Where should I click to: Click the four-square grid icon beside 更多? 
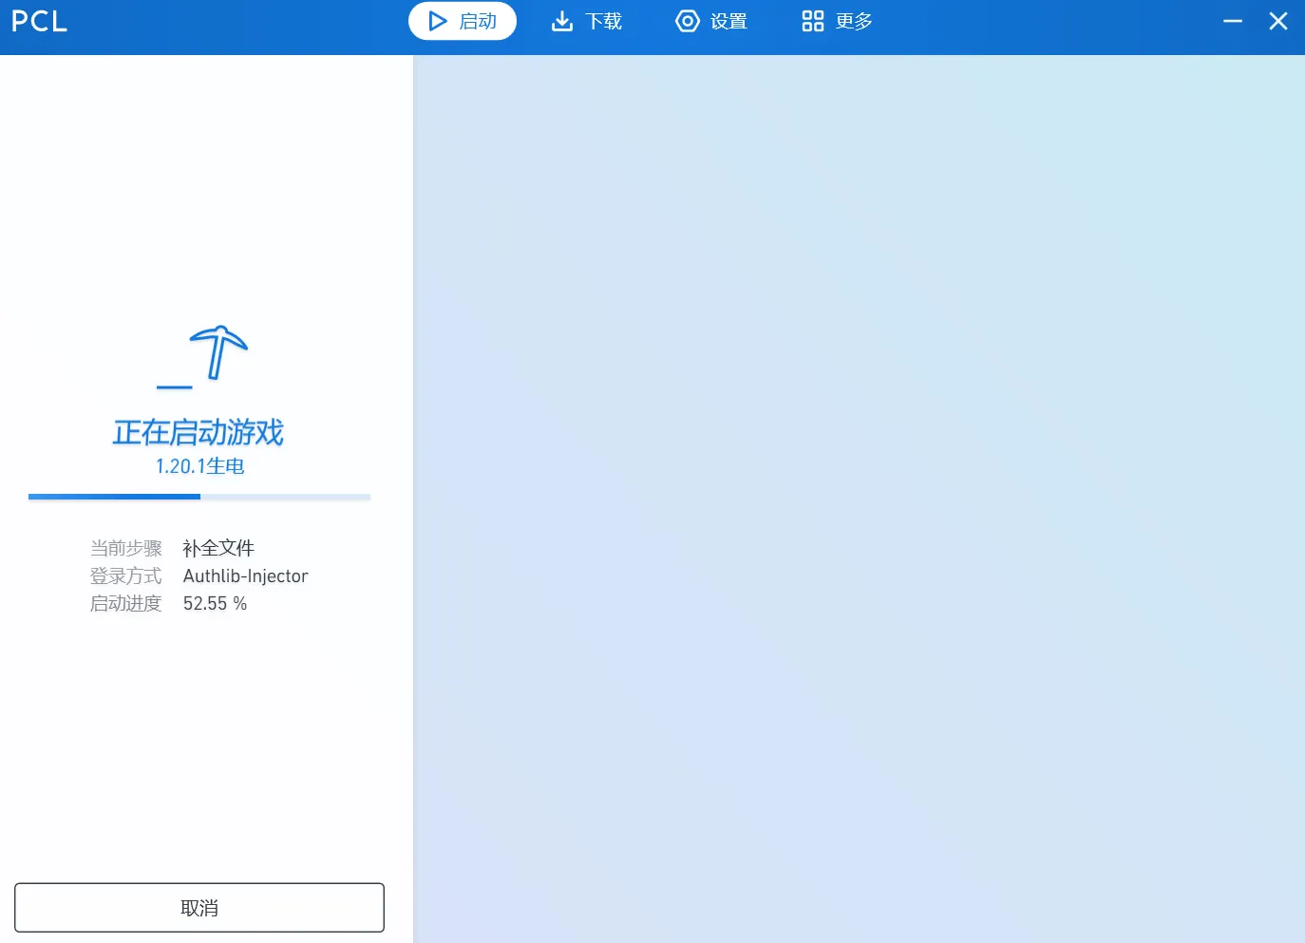pyautogui.click(x=812, y=21)
